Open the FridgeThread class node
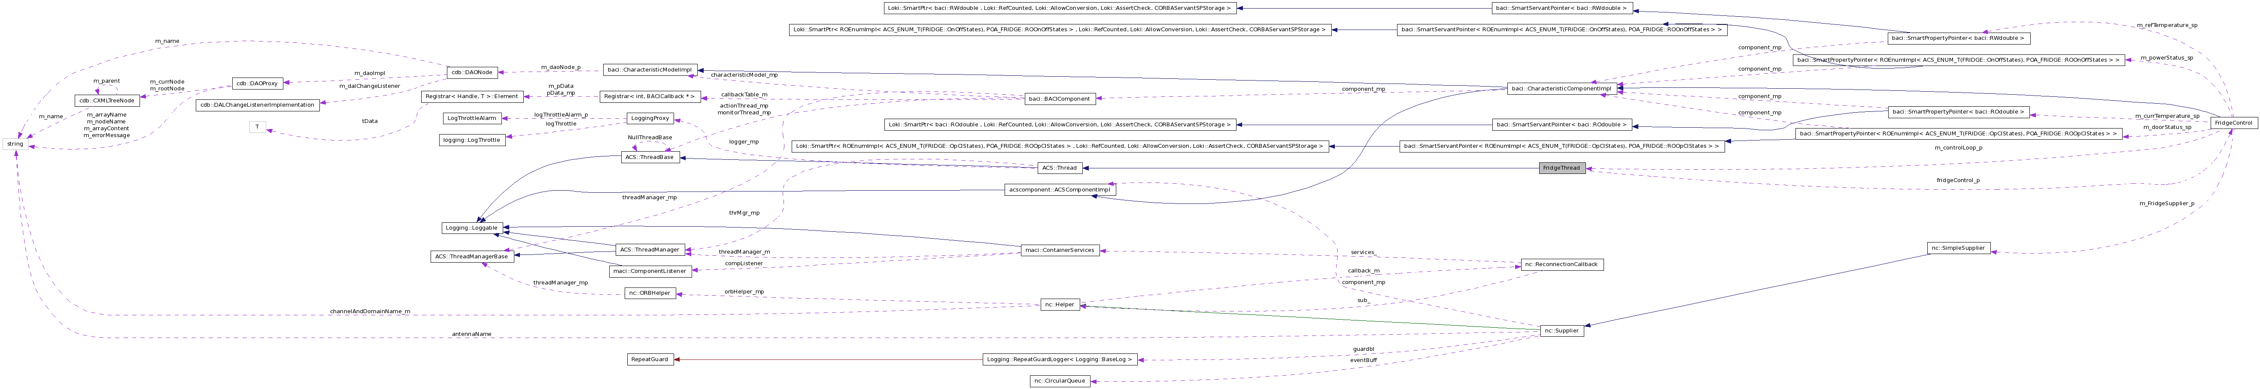The height and width of the screenshot is (389, 2260). (x=1562, y=168)
